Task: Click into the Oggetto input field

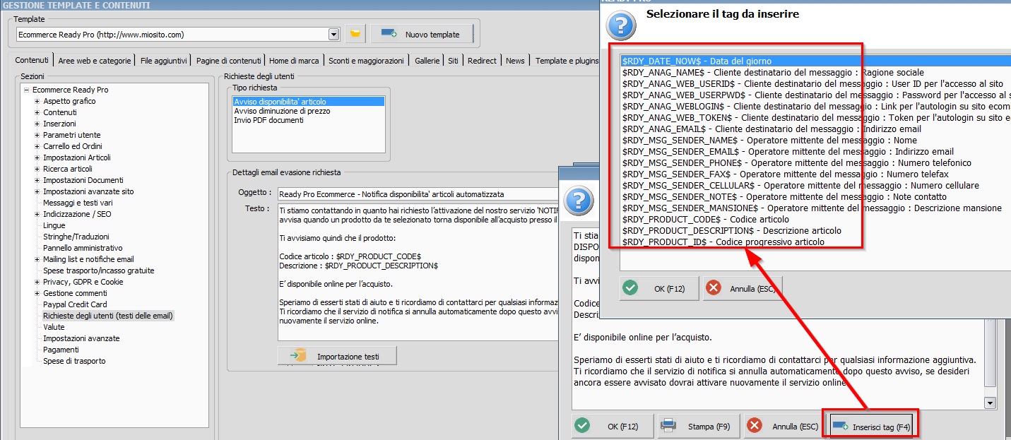Action: tap(418, 194)
